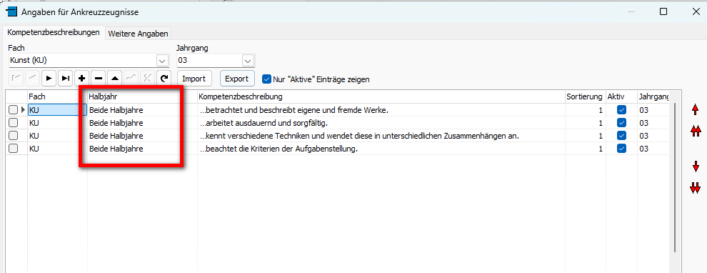Click the edit record triangle button
707x273 pixels.
115,79
